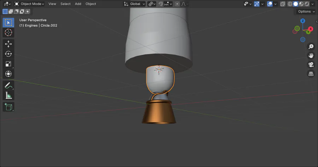
Task: Open the snapping options dropdown
Action: [x=168, y=4]
